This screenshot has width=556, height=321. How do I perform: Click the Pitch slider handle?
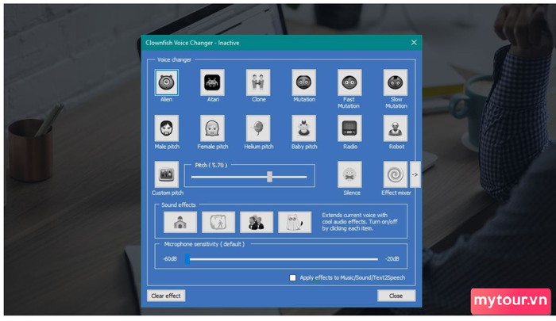pyautogui.click(x=269, y=177)
